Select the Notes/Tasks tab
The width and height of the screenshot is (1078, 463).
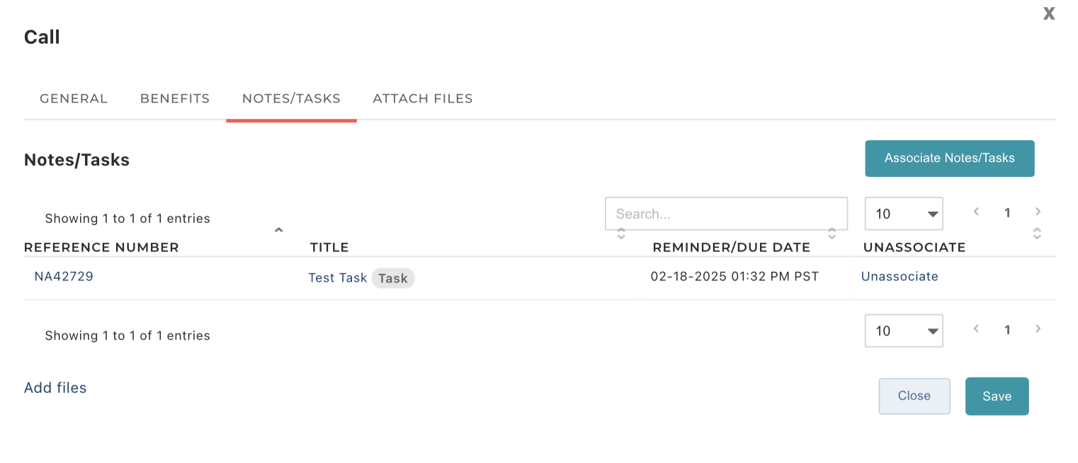tap(291, 98)
